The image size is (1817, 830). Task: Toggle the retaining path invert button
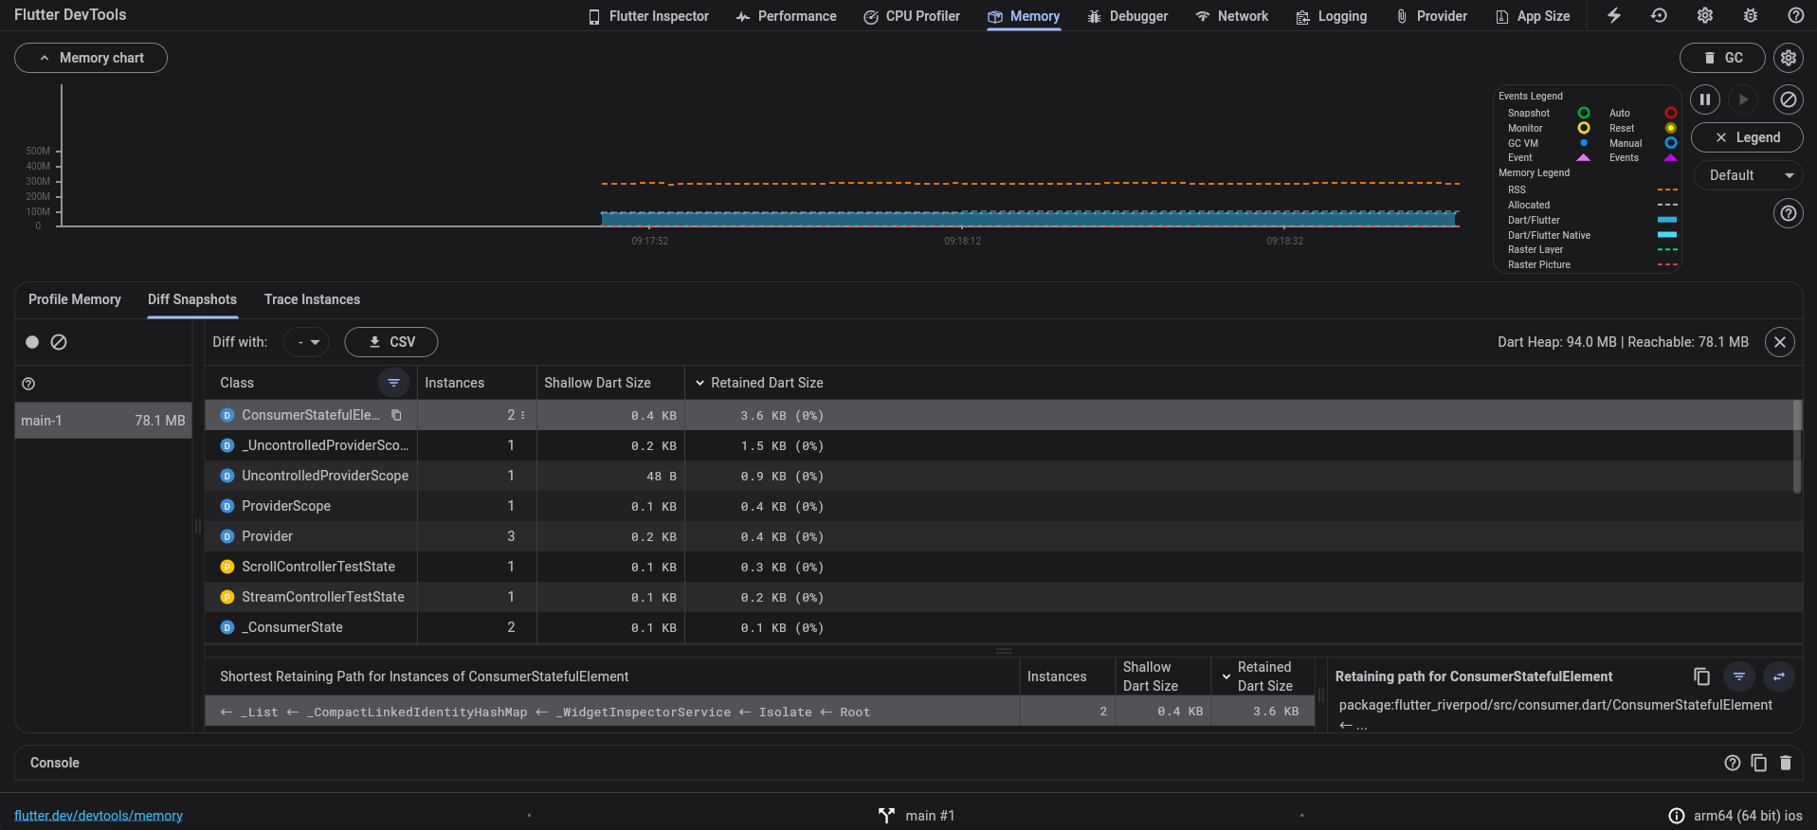1779,677
